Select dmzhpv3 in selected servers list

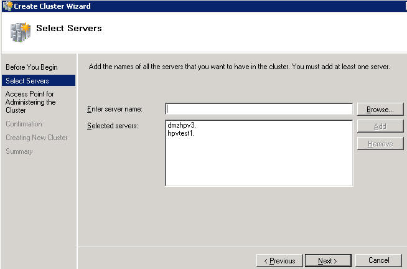(182, 125)
